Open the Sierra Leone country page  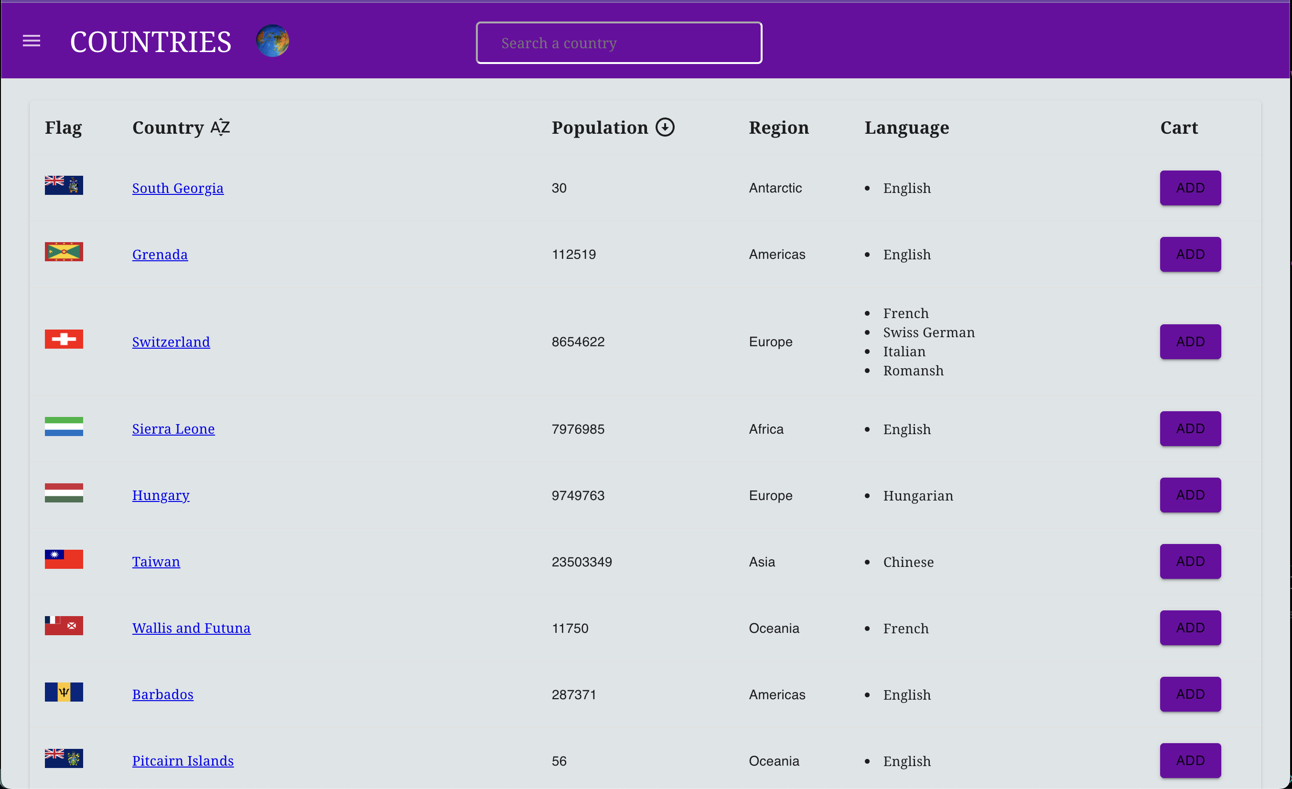173,429
